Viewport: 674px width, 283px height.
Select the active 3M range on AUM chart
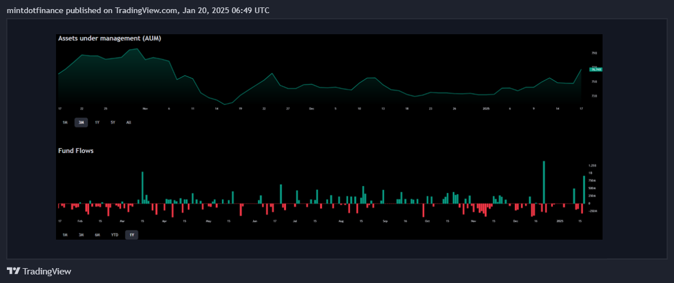[81, 122]
